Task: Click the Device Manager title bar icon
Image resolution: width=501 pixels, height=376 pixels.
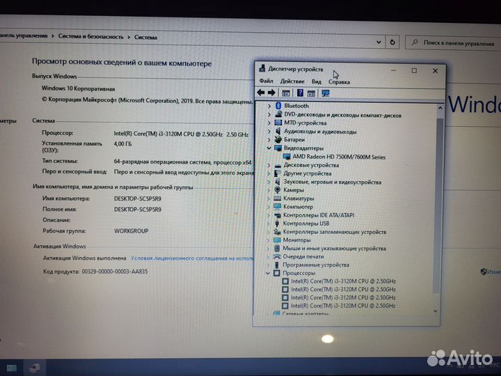Action: point(262,68)
